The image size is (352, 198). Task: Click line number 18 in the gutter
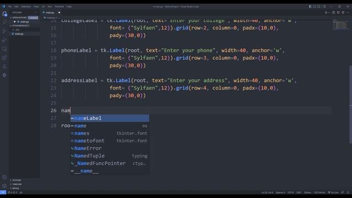[x=53, y=50]
